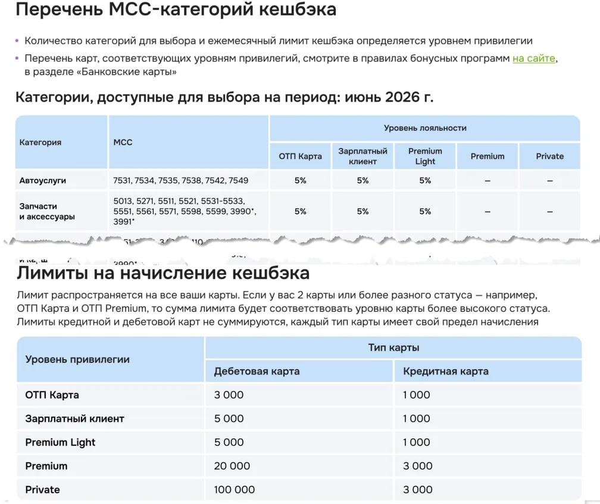Select the 'Категория' column header
This screenshot has height=504, width=600.
click(61, 142)
